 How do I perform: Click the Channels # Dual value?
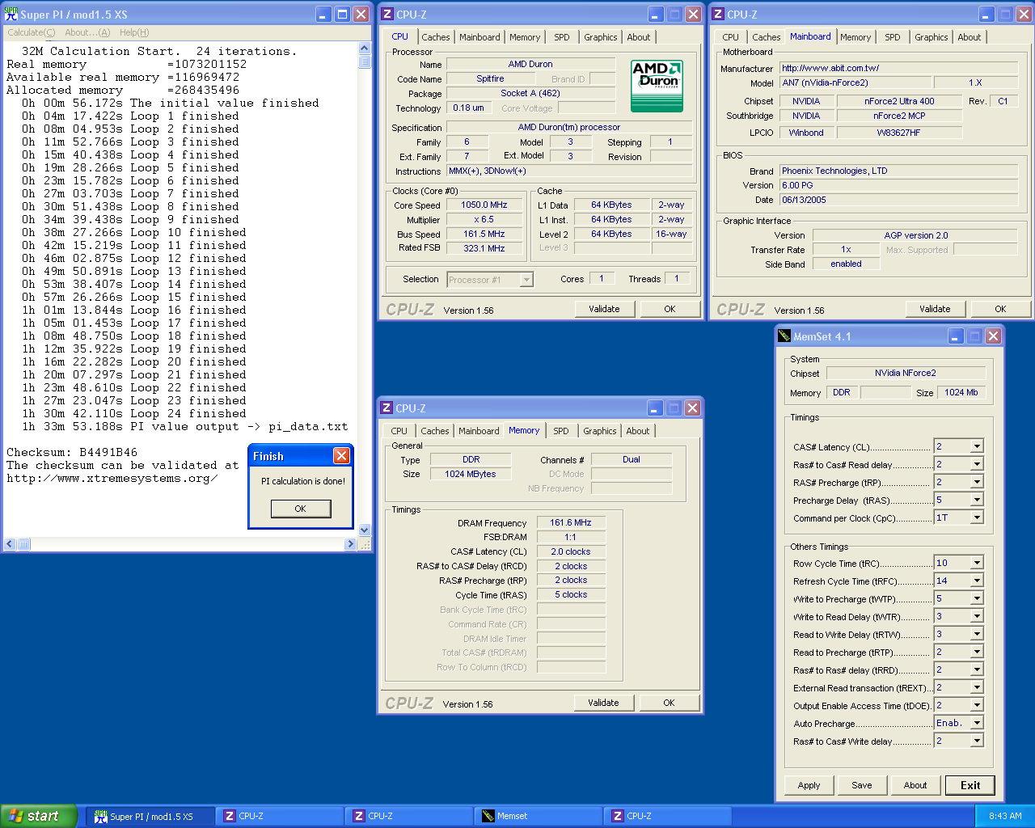coord(632,459)
